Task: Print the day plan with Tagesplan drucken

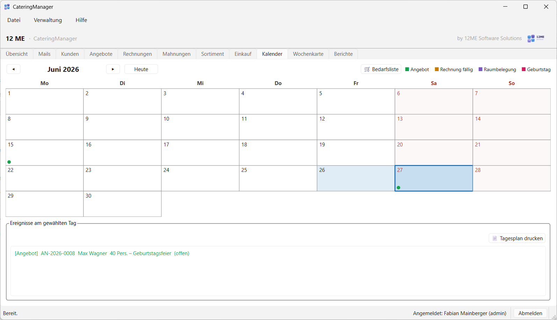Action: 517,238
